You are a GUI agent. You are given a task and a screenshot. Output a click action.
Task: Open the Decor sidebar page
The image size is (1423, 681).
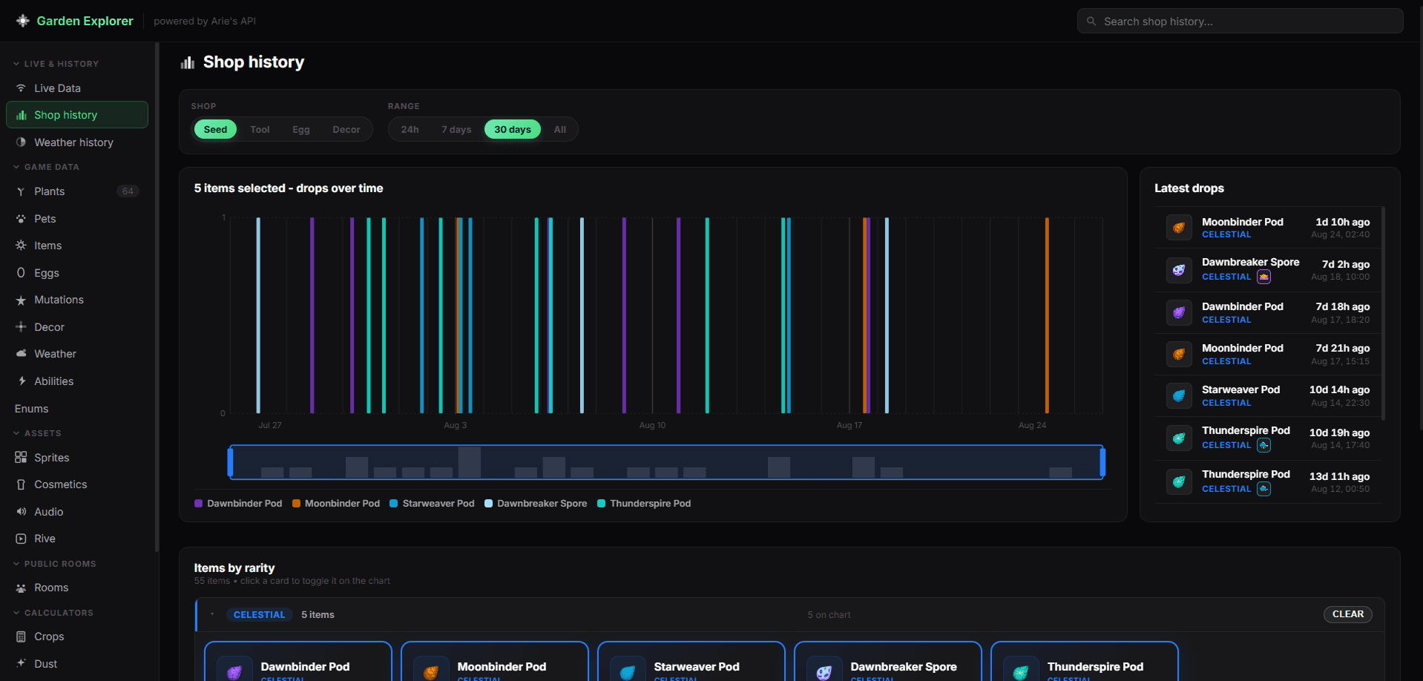(x=77, y=327)
